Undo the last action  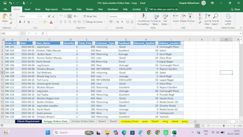point(10,3)
